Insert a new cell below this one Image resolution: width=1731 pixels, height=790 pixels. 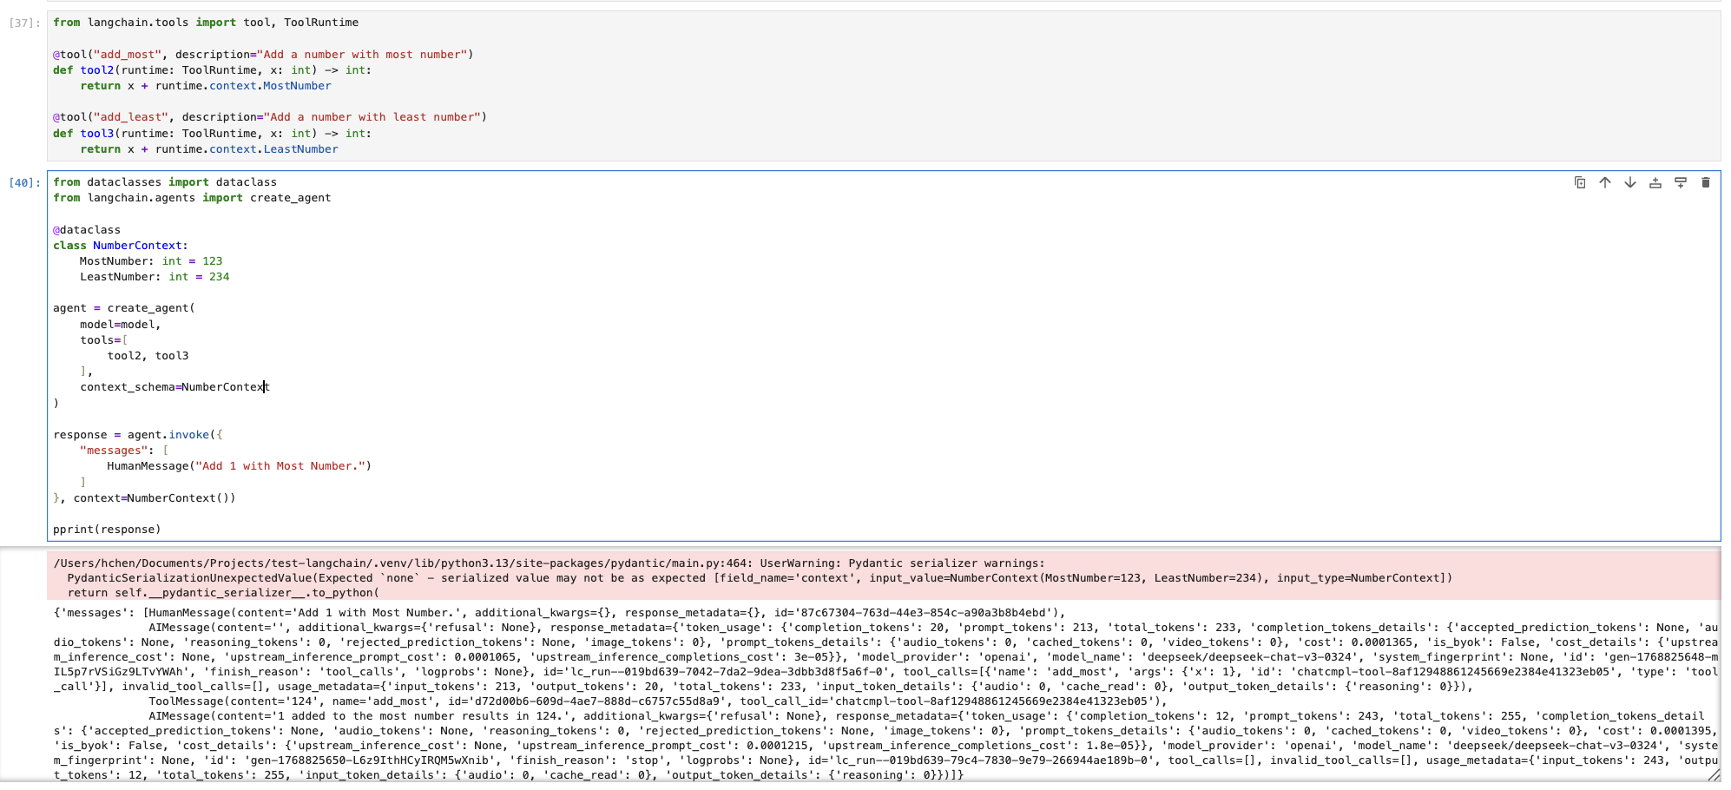1681,182
